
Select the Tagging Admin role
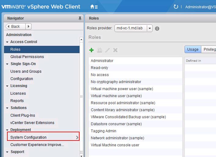(x=103, y=131)
